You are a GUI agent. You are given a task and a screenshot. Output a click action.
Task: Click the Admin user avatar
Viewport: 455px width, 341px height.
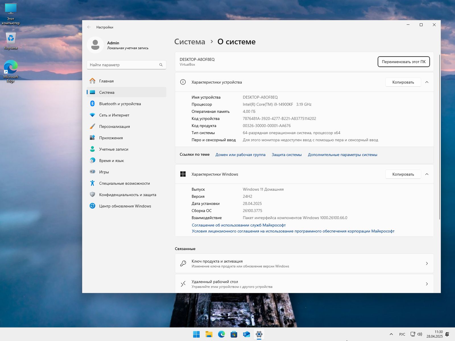pos(95,45)
